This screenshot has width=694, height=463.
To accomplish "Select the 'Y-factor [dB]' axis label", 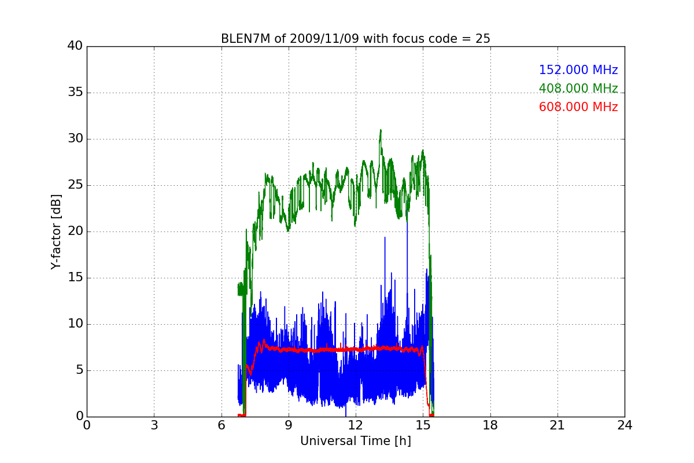I will pos(56,231).
